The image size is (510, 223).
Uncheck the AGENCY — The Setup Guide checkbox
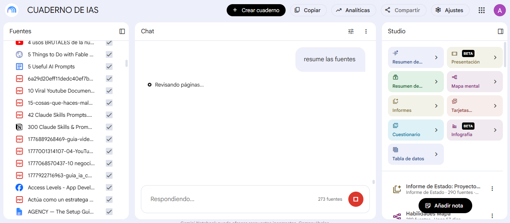click(109, 212)
